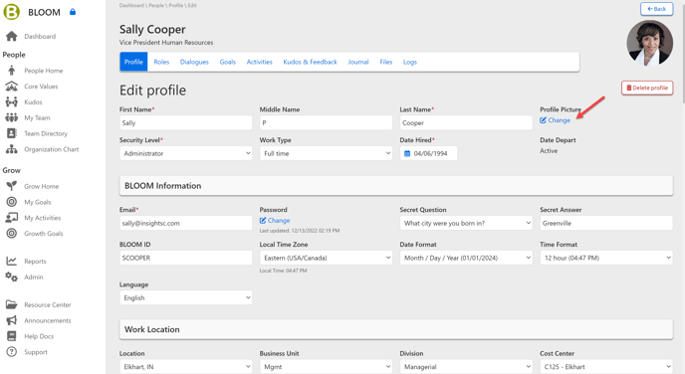Open Dashboard via the house icon
Viewport: 685px width, 374px height.
[12, 36]
